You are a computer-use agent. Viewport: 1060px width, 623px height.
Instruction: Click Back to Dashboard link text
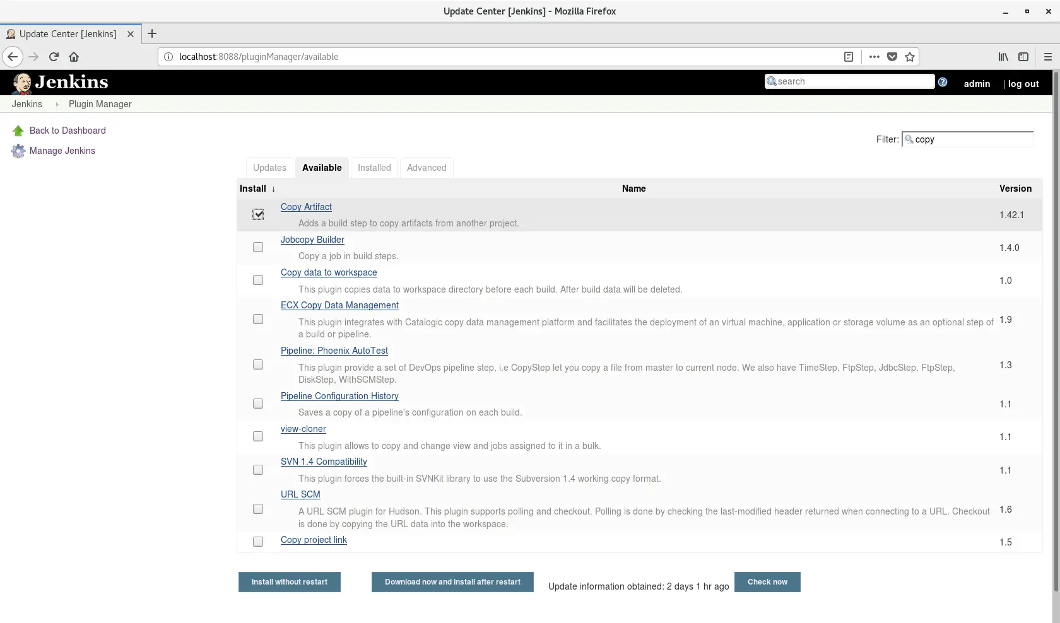click(x=68, y=131)
